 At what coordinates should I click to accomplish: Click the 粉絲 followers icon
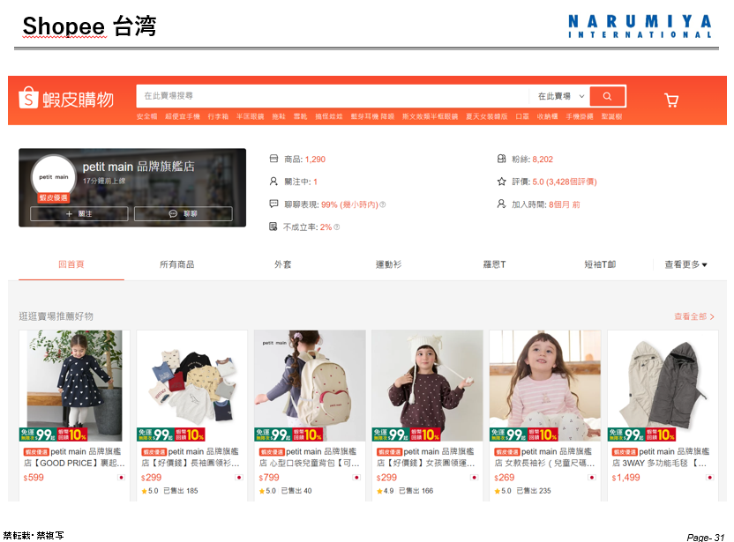[501, 159]
